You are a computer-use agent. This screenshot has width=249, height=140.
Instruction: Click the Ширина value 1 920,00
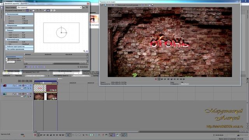(x=25, y=21)
